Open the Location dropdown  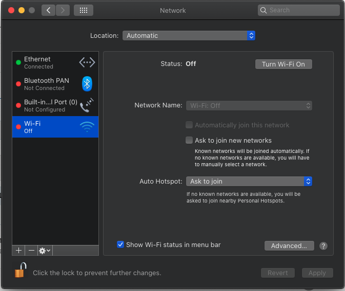(189, 36)
